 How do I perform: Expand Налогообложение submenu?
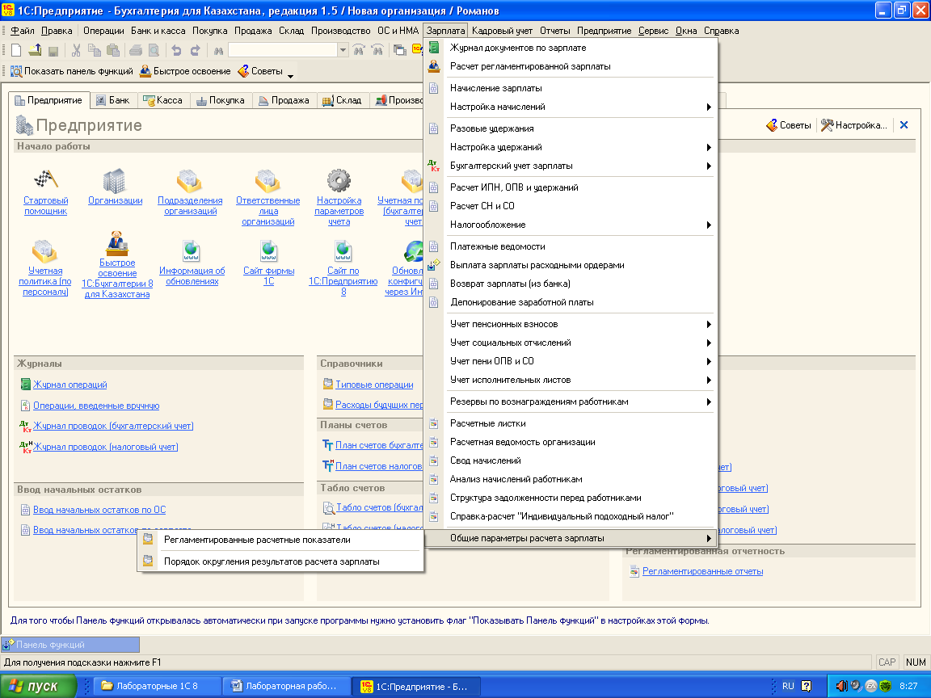point(708,225)
